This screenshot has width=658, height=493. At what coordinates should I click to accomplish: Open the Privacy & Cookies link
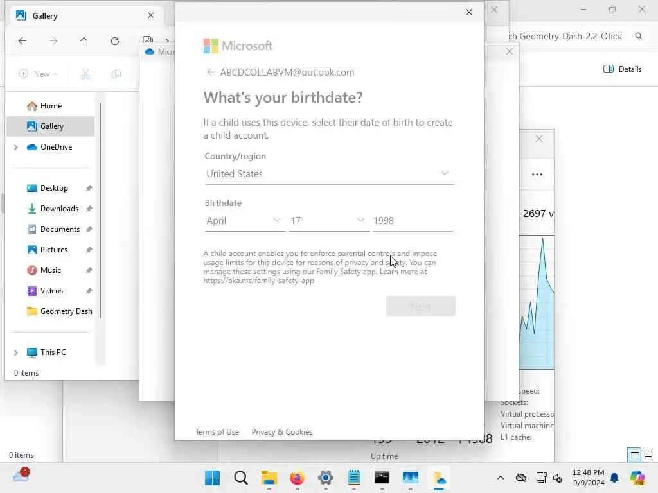282,432
